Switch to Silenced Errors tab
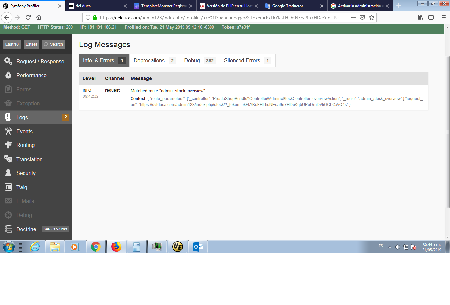The width and height of the screenshot is (450, 305). tap(247, 61)
